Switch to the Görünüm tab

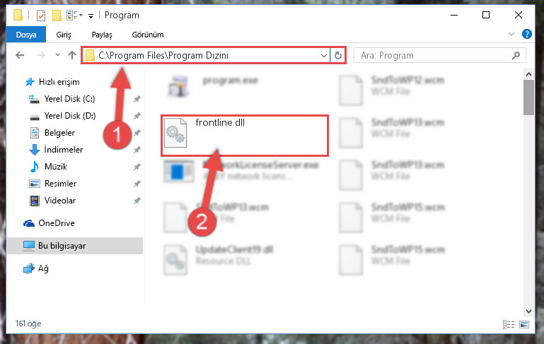pyautogui.click(x=148, y=35)
